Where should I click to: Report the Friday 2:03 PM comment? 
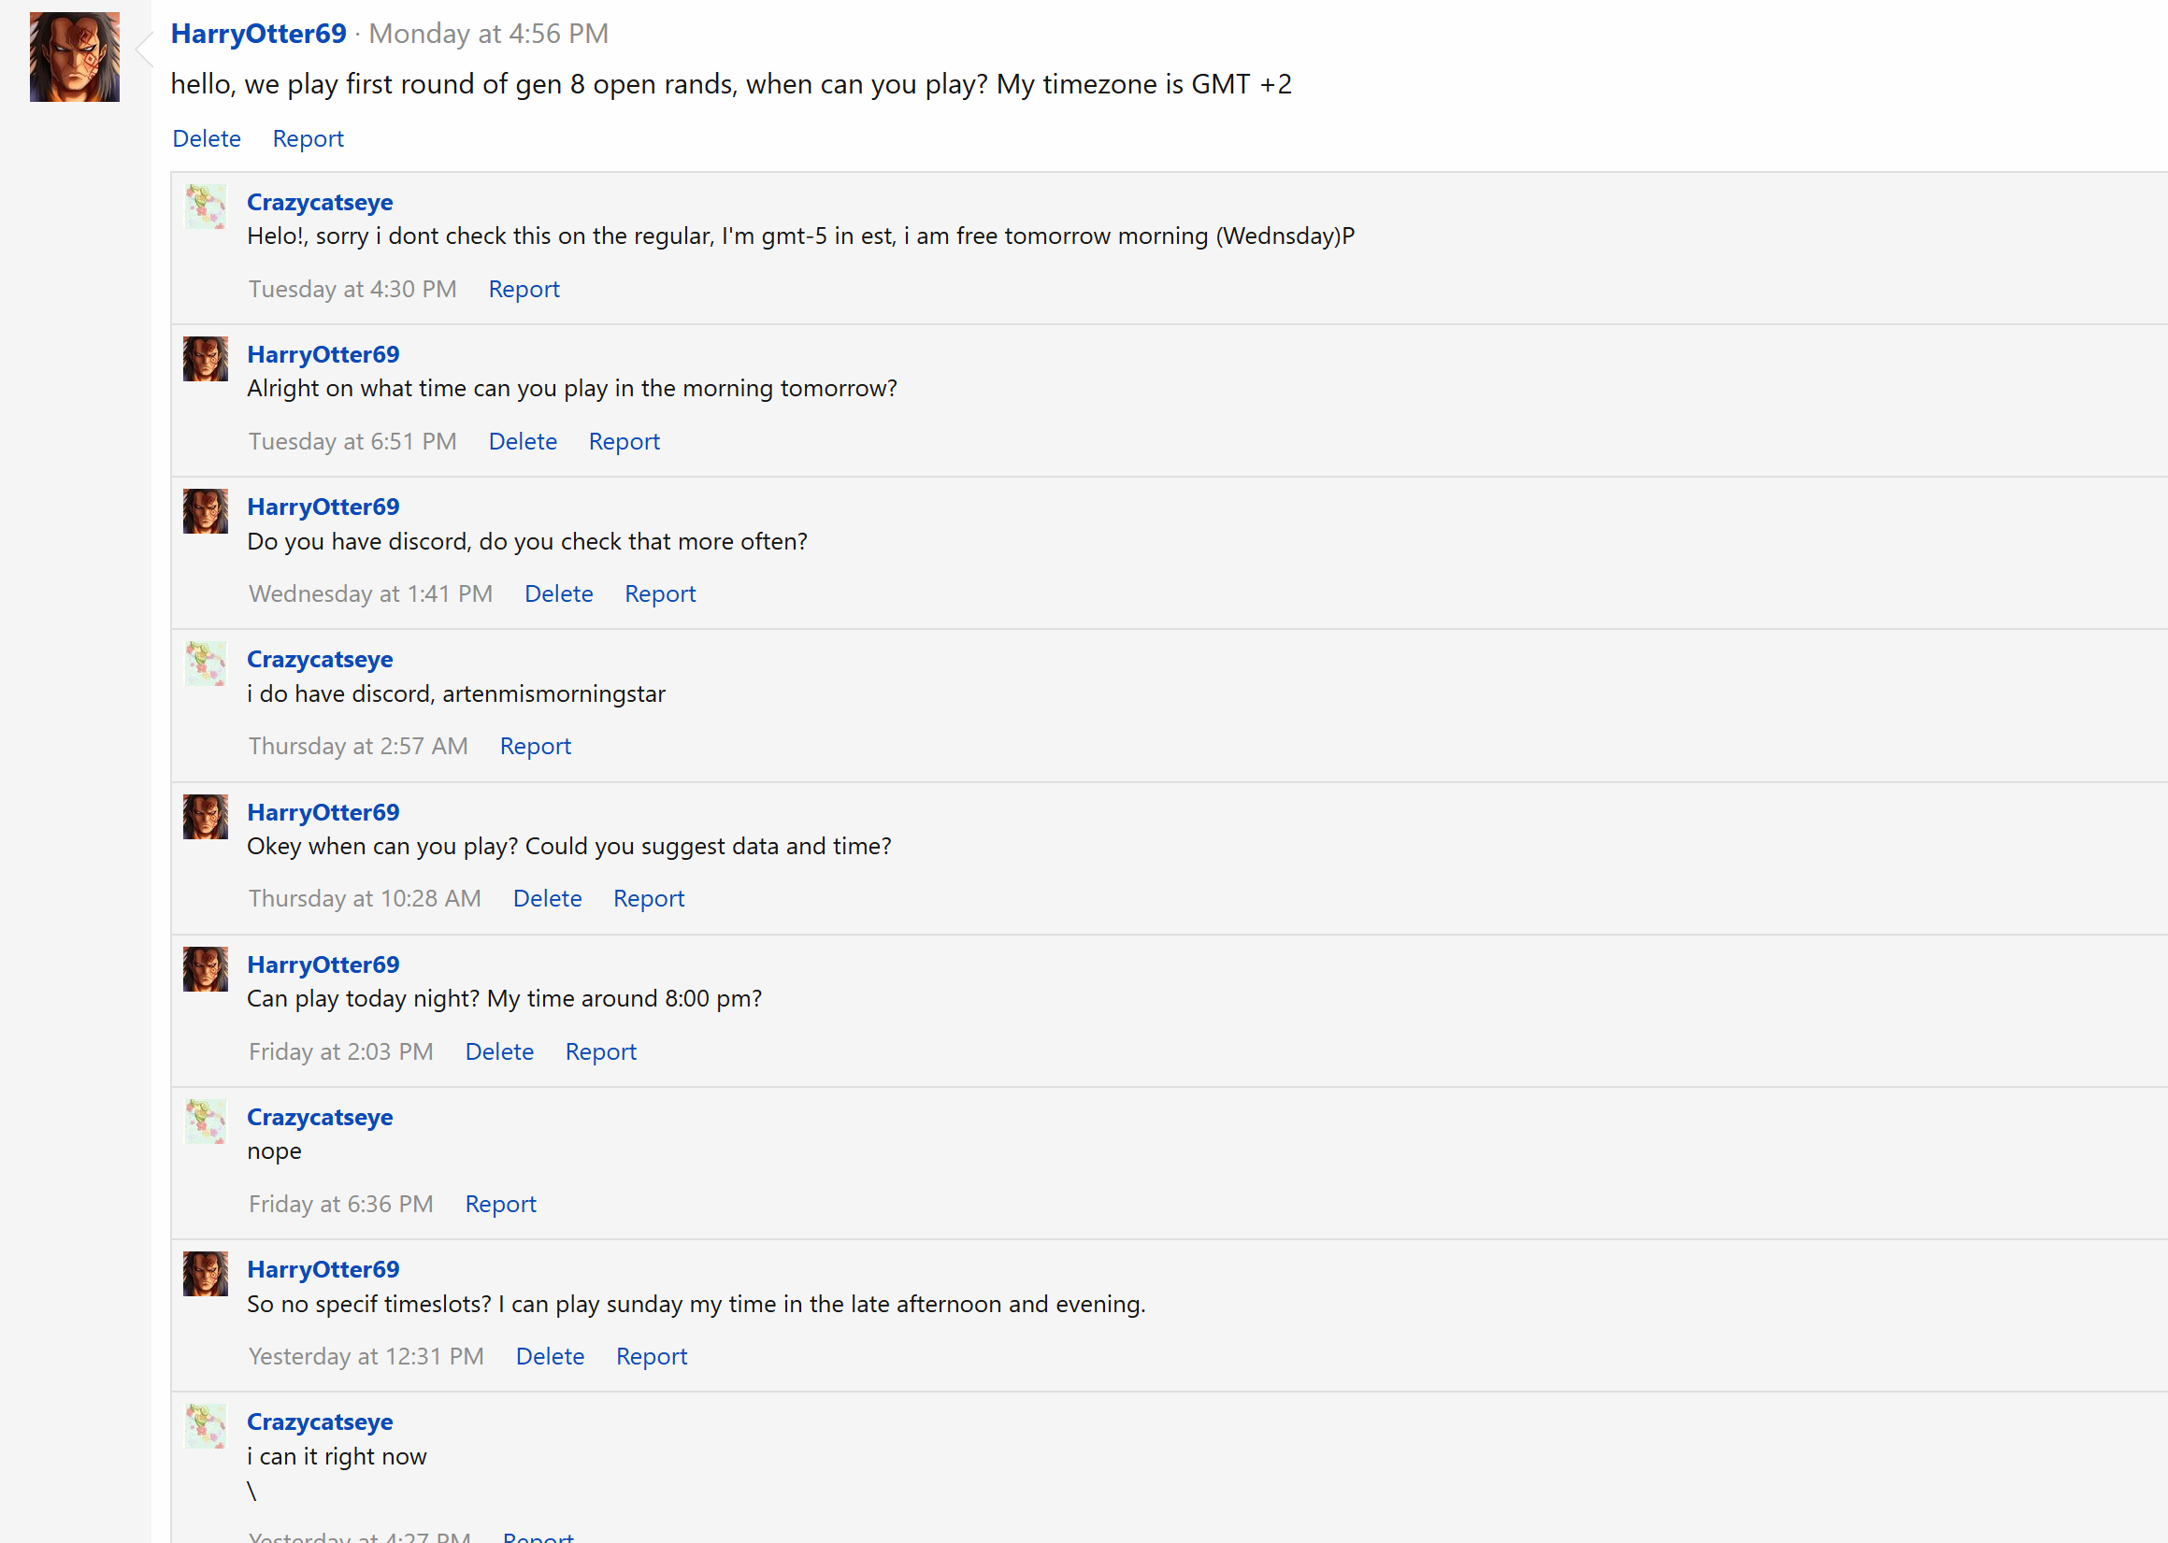point(601,1051)
